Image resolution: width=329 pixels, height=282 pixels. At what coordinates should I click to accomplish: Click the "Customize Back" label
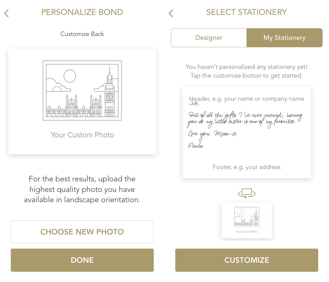82,34
